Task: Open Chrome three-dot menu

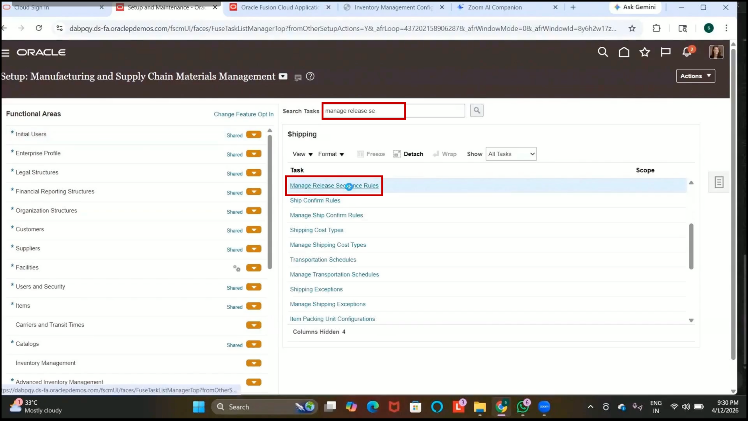Action: point(726,28)
